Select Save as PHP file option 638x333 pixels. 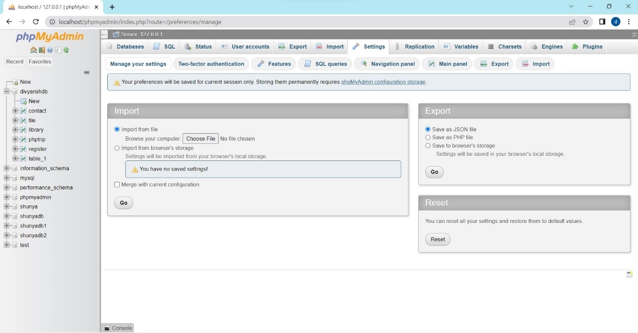pyautogui.click(x=428, y=137)
